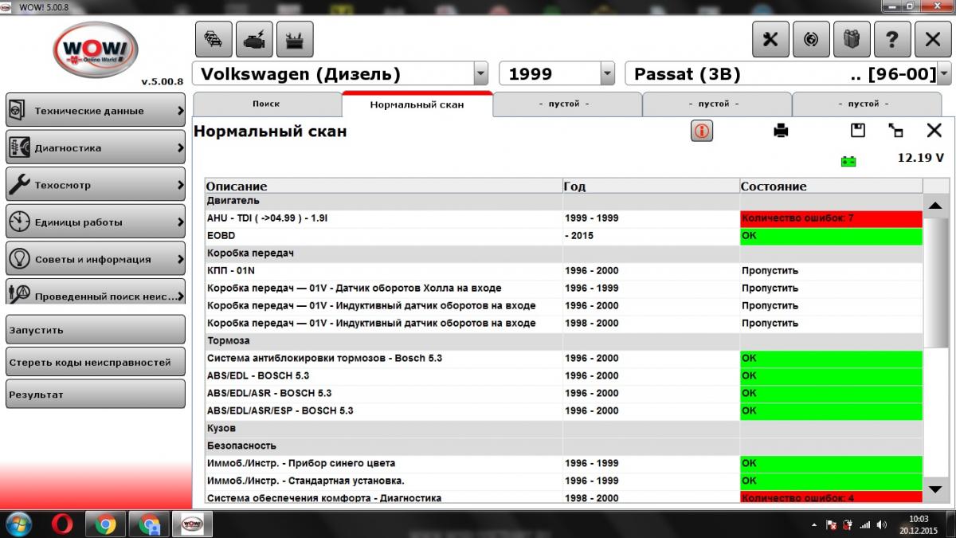Expand the Советы и информация menu
Viewport: 956px width, 538px height.
click(x=96, y=259)
